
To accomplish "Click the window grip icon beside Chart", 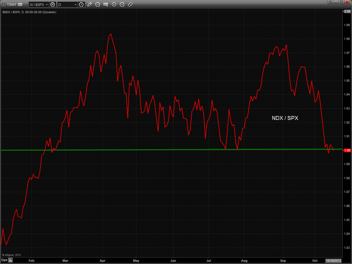I will 4,4.
